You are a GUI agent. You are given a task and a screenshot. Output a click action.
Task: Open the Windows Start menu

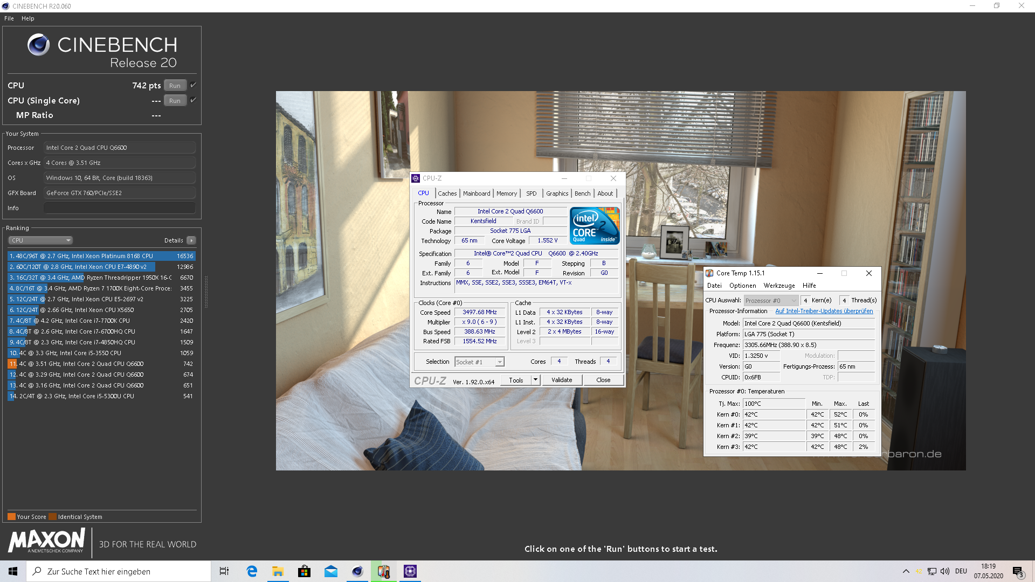pyautogui.click(x=13, y=571)
